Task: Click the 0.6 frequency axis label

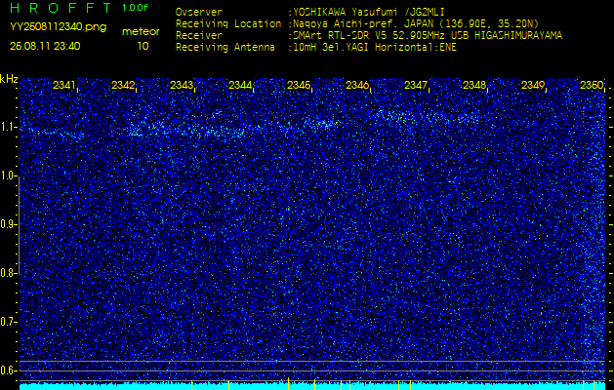Action: 8,370
